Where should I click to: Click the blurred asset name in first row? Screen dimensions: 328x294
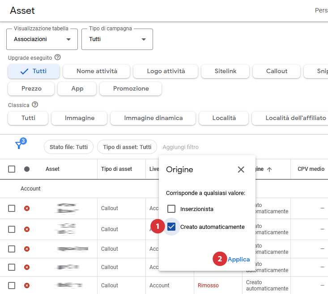pyautogui.click(x=67, y=208)
